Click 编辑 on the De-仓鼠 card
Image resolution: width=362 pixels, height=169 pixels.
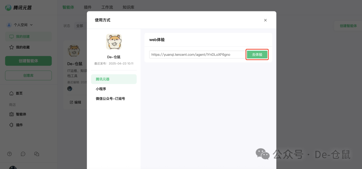(75, 102)
